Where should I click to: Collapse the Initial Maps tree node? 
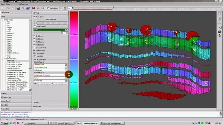click(2, 20)
